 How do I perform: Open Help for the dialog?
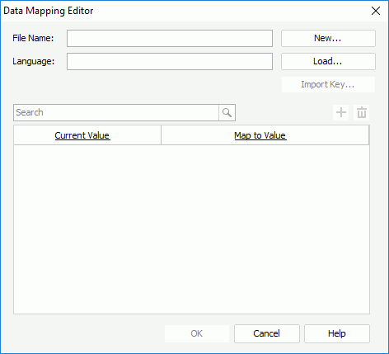(x=337, y=333)
